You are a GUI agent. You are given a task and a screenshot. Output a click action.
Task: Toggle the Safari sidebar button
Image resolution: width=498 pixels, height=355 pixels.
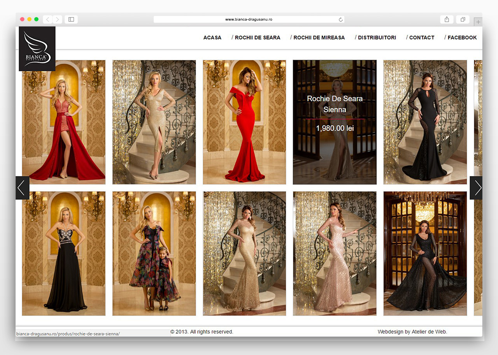[71, 19]
